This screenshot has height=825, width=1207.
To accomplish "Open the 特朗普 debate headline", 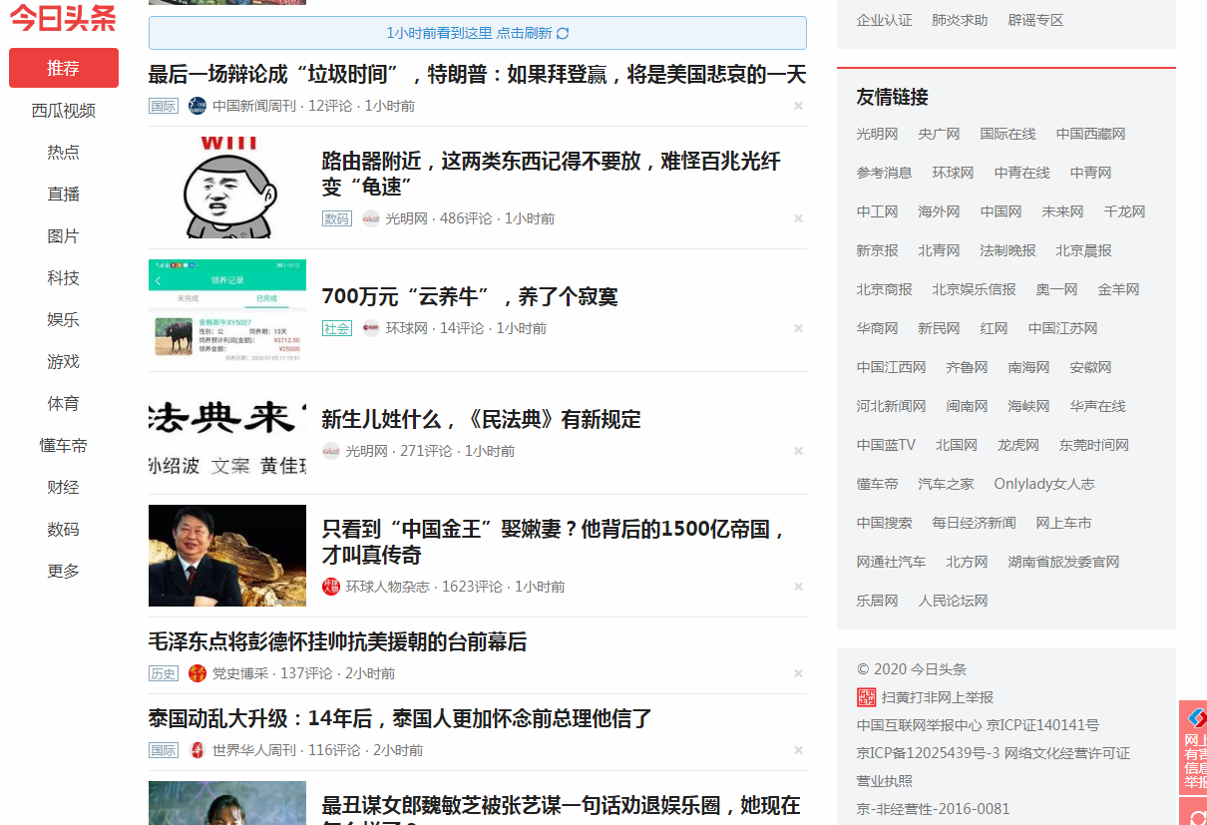I will tap(477, 75).
